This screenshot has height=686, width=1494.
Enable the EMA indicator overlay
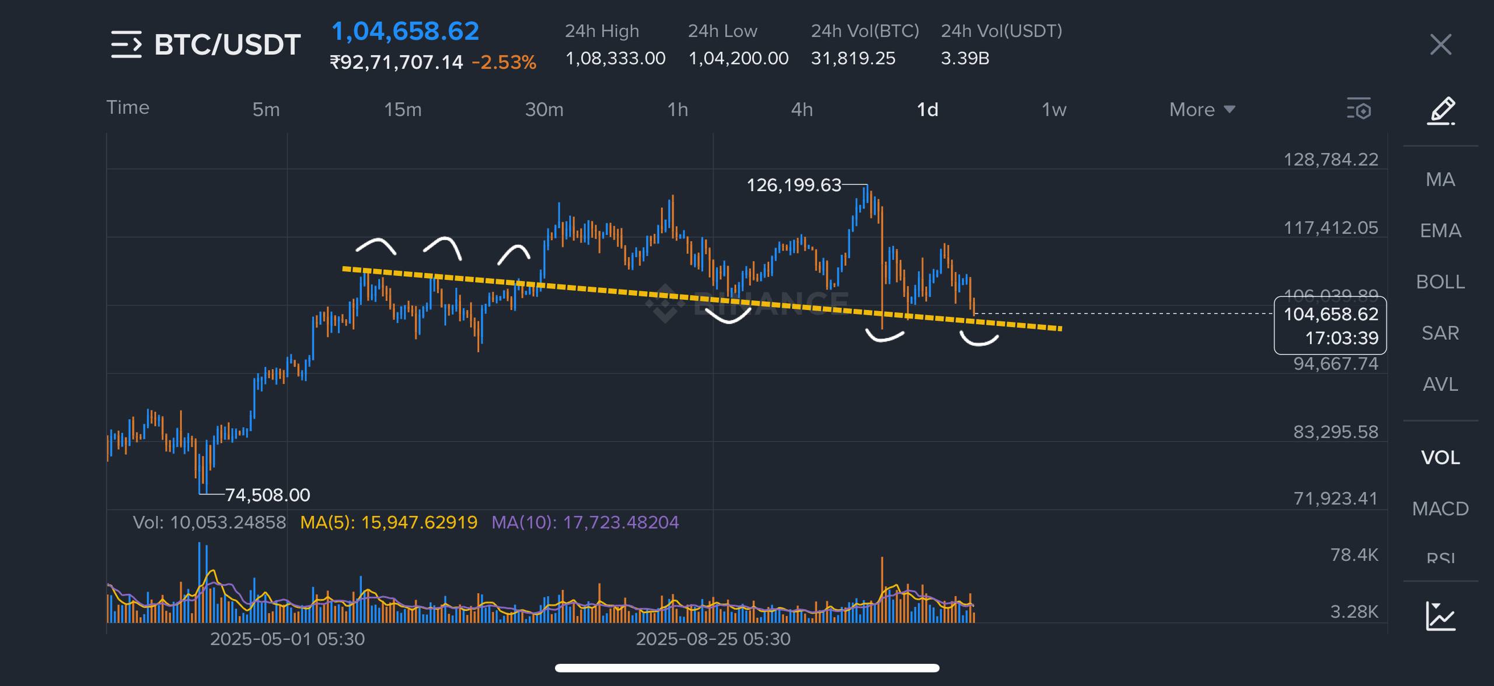click(1440, 231)
